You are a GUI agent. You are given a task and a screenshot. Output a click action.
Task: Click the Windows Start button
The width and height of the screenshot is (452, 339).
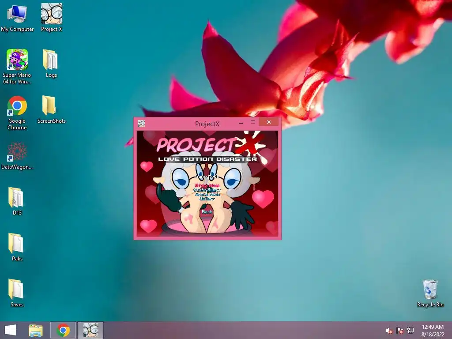click(11, 330)
